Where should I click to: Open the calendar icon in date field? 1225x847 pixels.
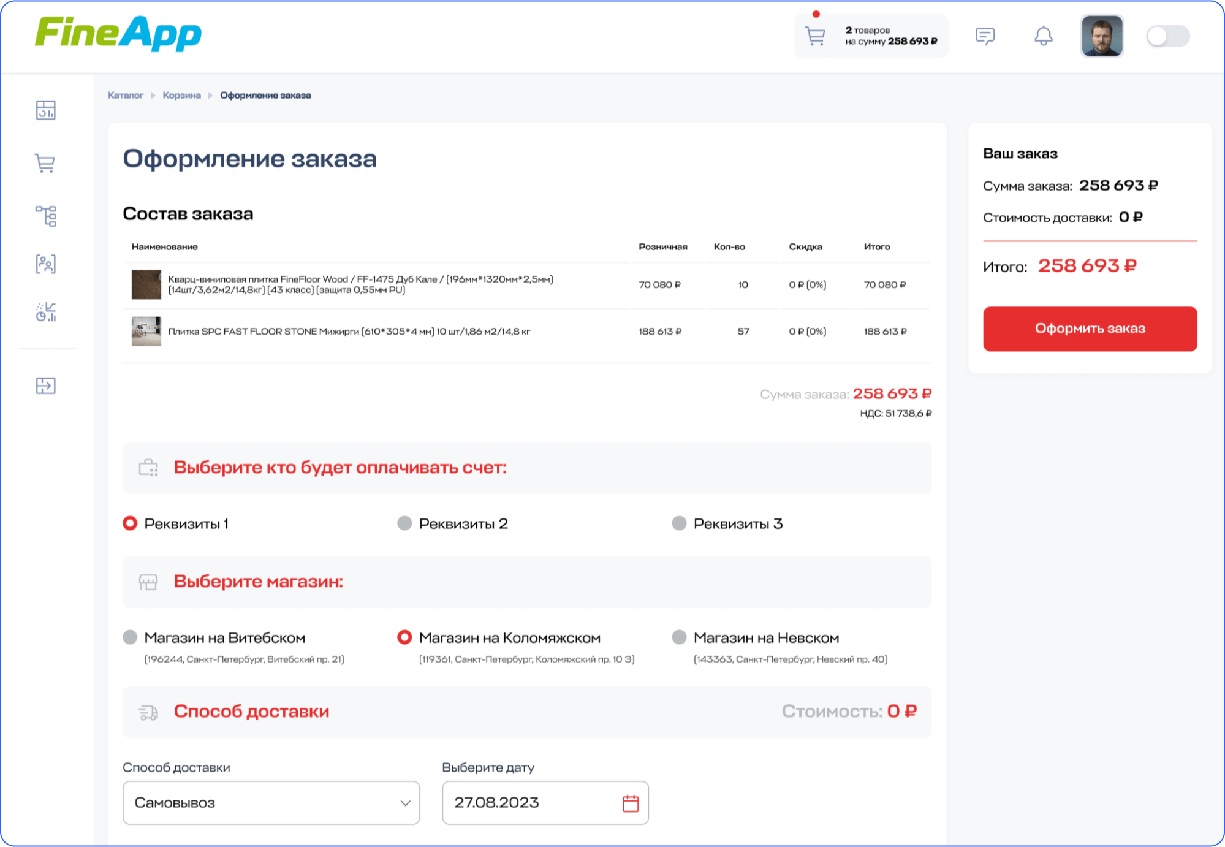pyautogui.click(x=631, y=803)
